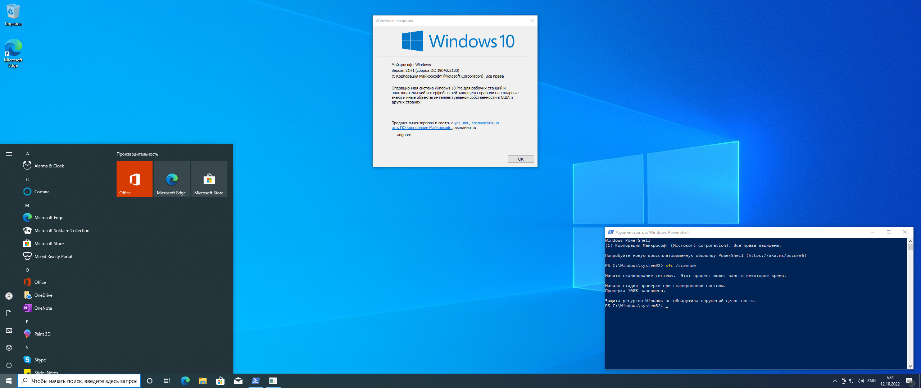921x388 pixels.
Task: Switch ENG input language indicator
Action: point(871,381)
